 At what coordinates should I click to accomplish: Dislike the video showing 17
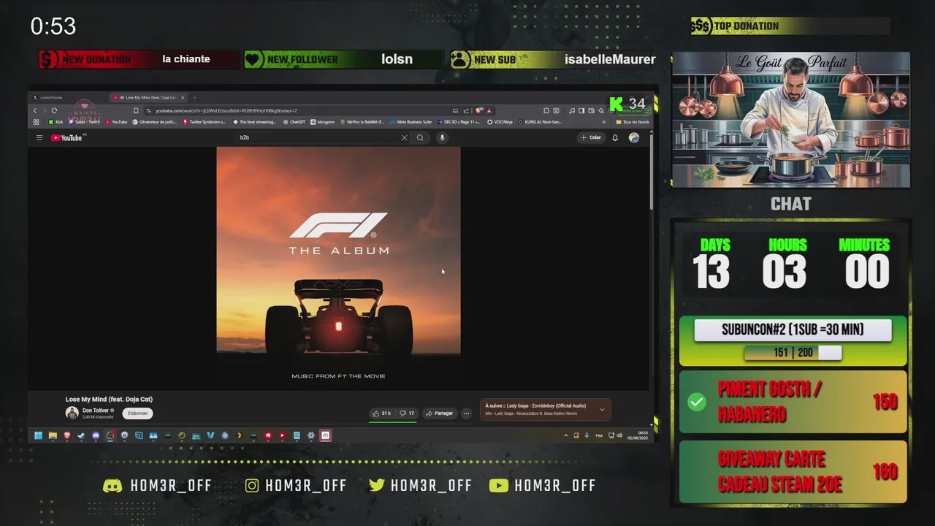[x=408, y=413]
